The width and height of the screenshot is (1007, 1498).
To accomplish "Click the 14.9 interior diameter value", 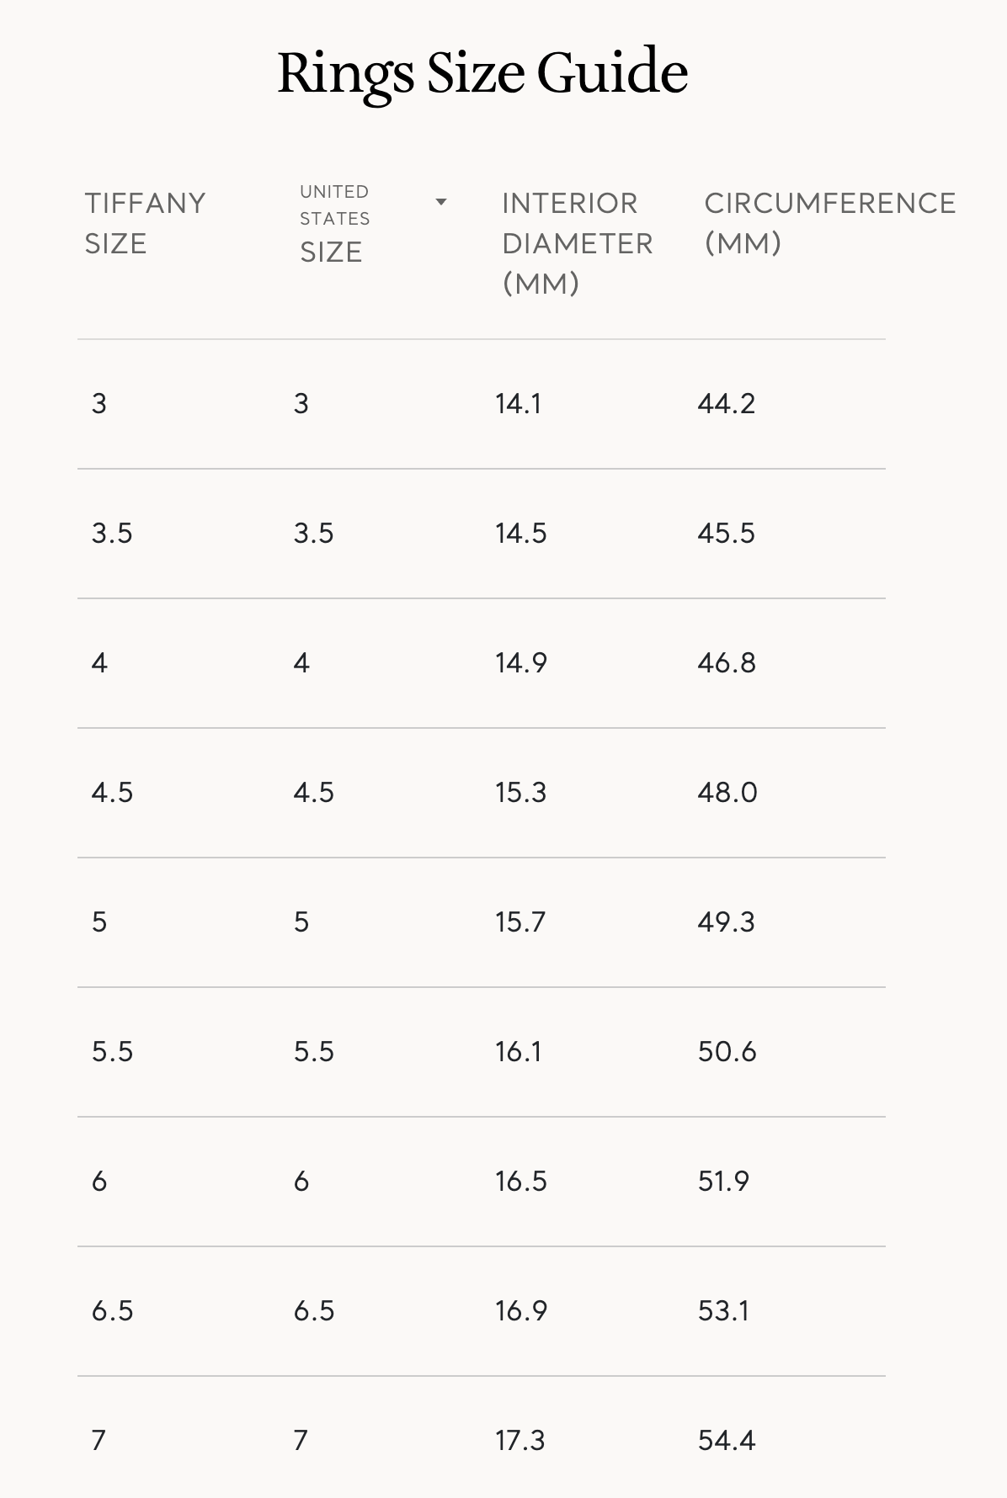I will (520, 663).
